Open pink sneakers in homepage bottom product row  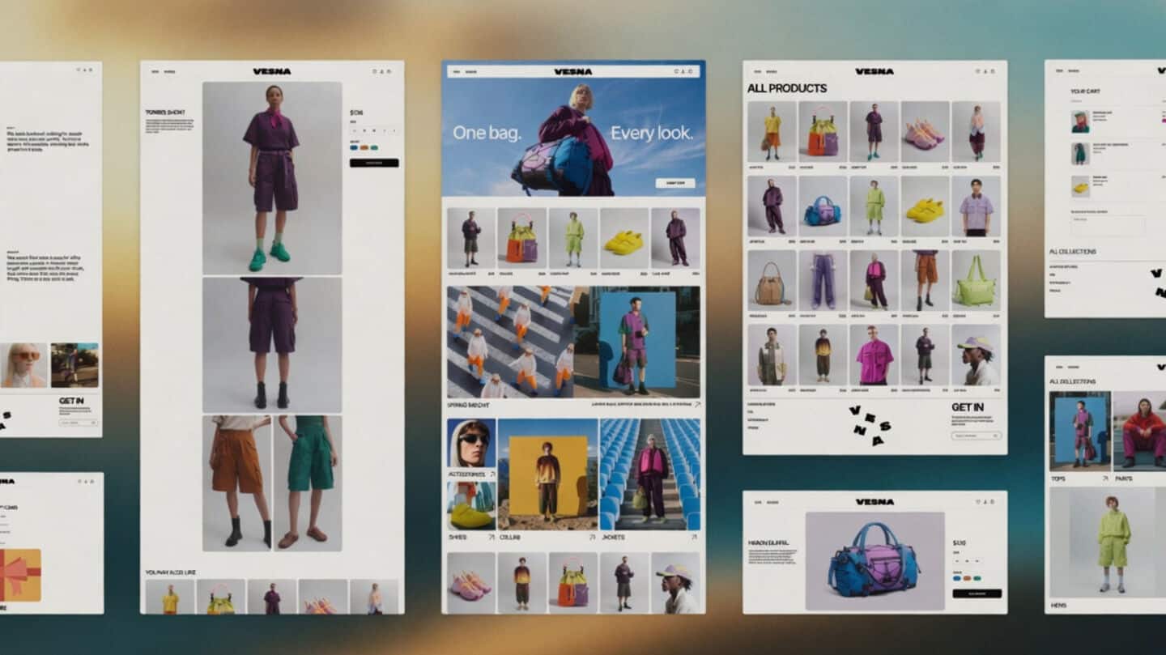pos(471,582)
